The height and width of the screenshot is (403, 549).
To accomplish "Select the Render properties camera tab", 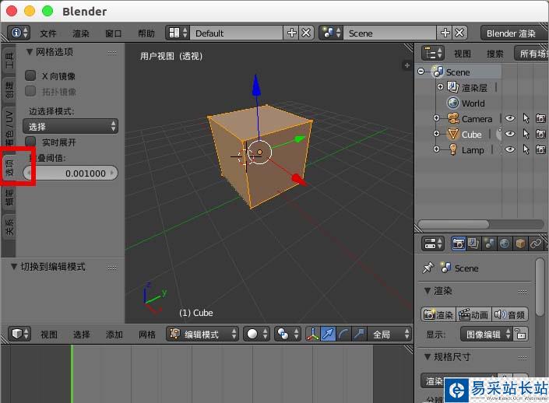I will click(x=458, y=244).
